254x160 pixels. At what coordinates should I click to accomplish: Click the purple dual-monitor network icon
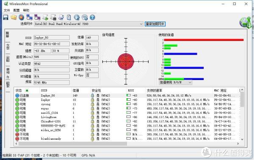(x=37, y=17)
